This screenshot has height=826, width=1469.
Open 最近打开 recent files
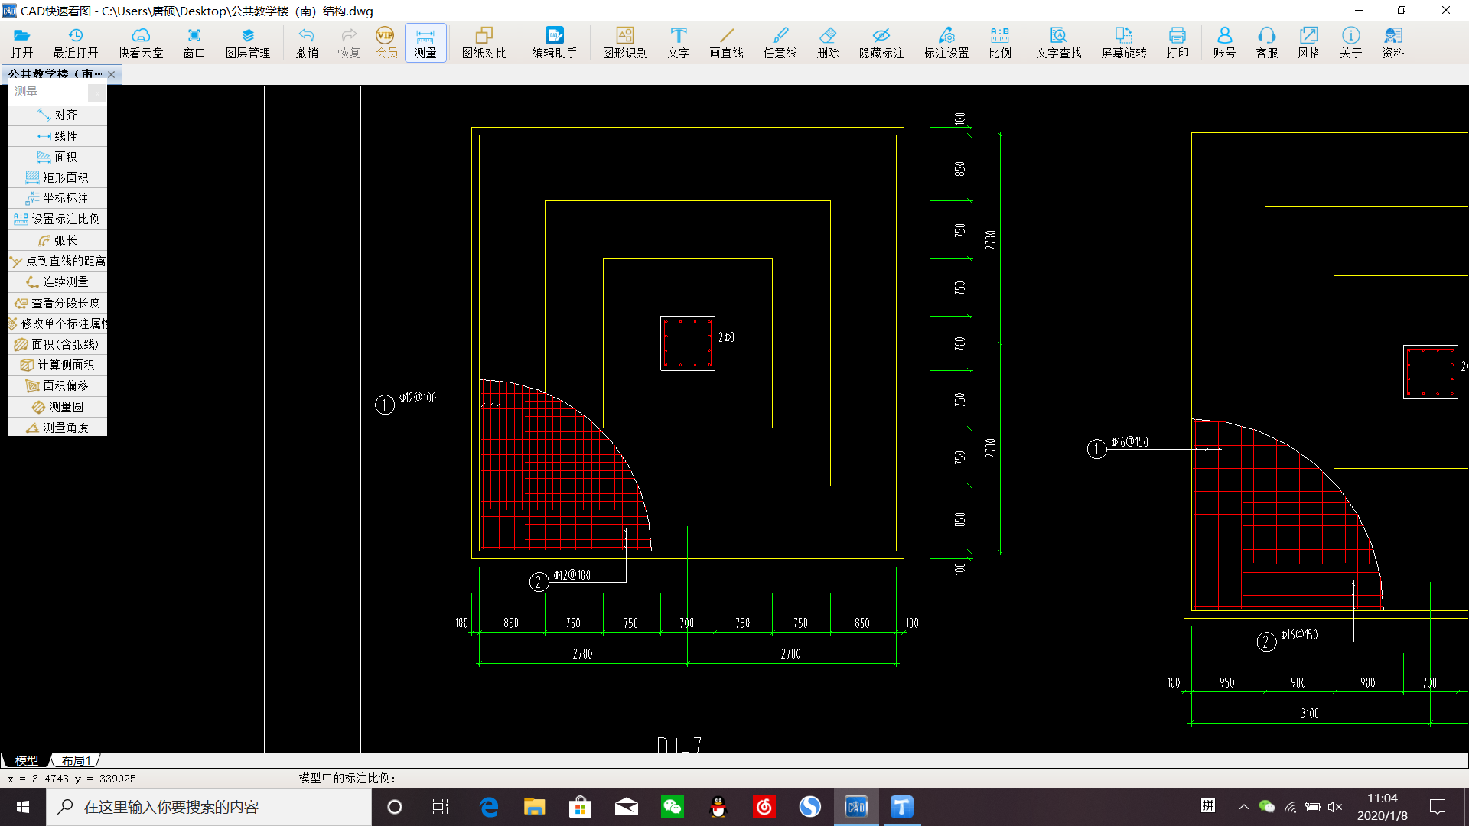75,43
